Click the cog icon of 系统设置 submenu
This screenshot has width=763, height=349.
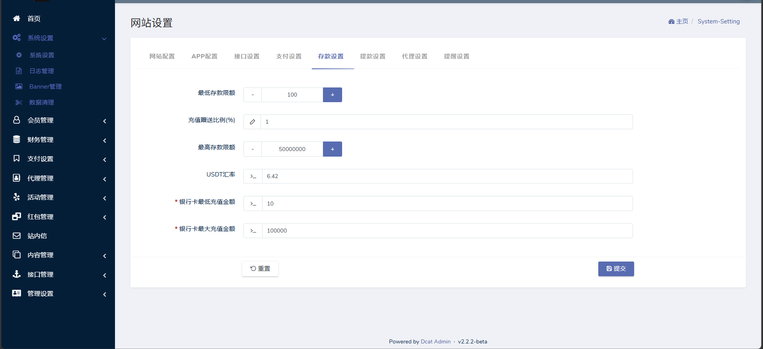tap(19, 55)
